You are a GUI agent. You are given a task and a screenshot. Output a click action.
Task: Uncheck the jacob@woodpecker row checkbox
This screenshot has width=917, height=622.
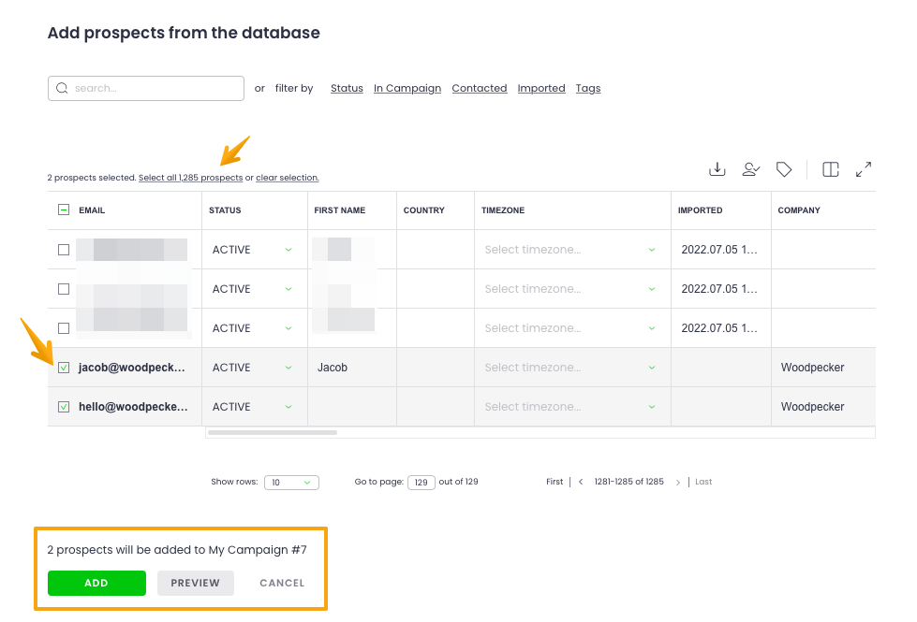63,368
